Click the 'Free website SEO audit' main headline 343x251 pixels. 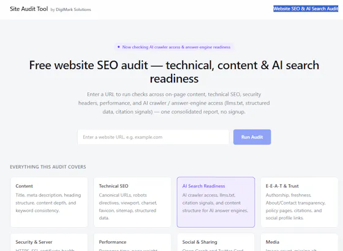174,71
